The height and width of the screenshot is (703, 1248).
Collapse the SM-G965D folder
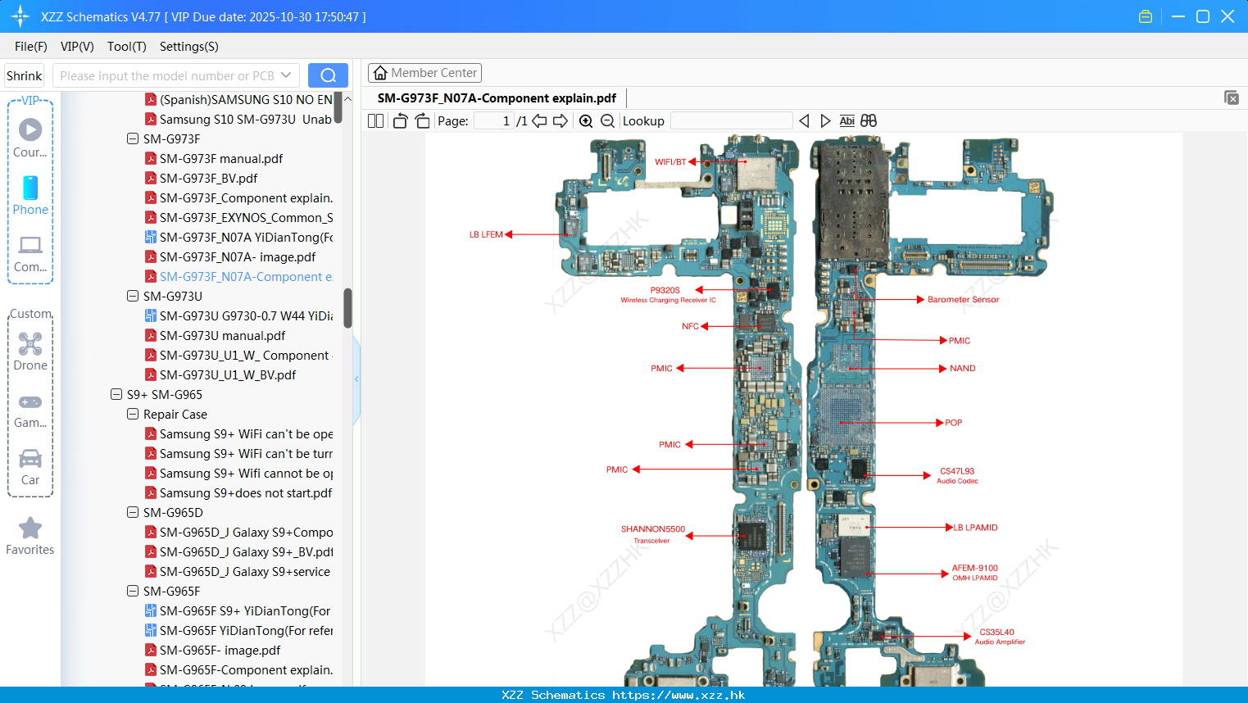tap(133, 512)
